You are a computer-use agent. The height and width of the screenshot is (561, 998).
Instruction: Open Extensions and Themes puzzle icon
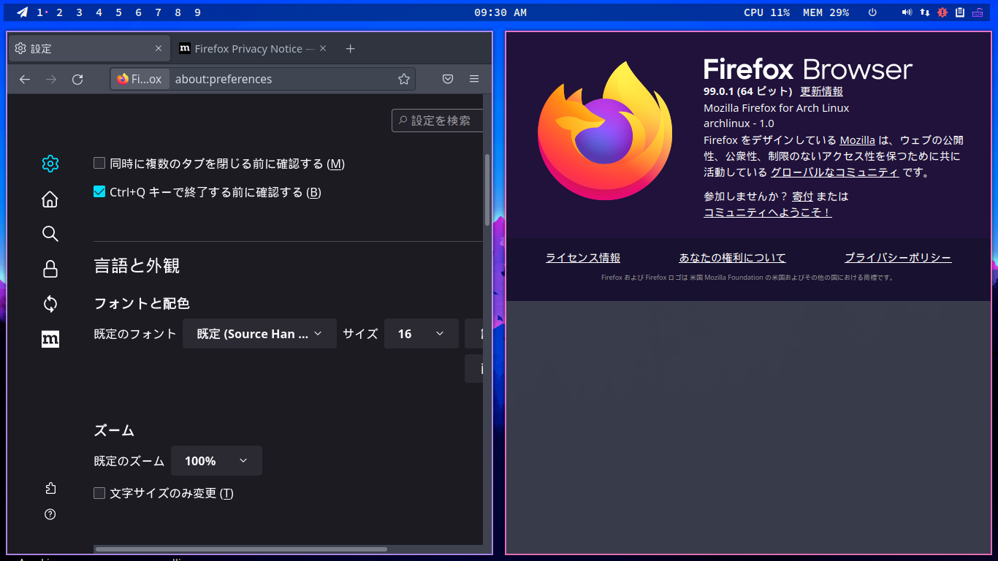(x=50, y=488)
